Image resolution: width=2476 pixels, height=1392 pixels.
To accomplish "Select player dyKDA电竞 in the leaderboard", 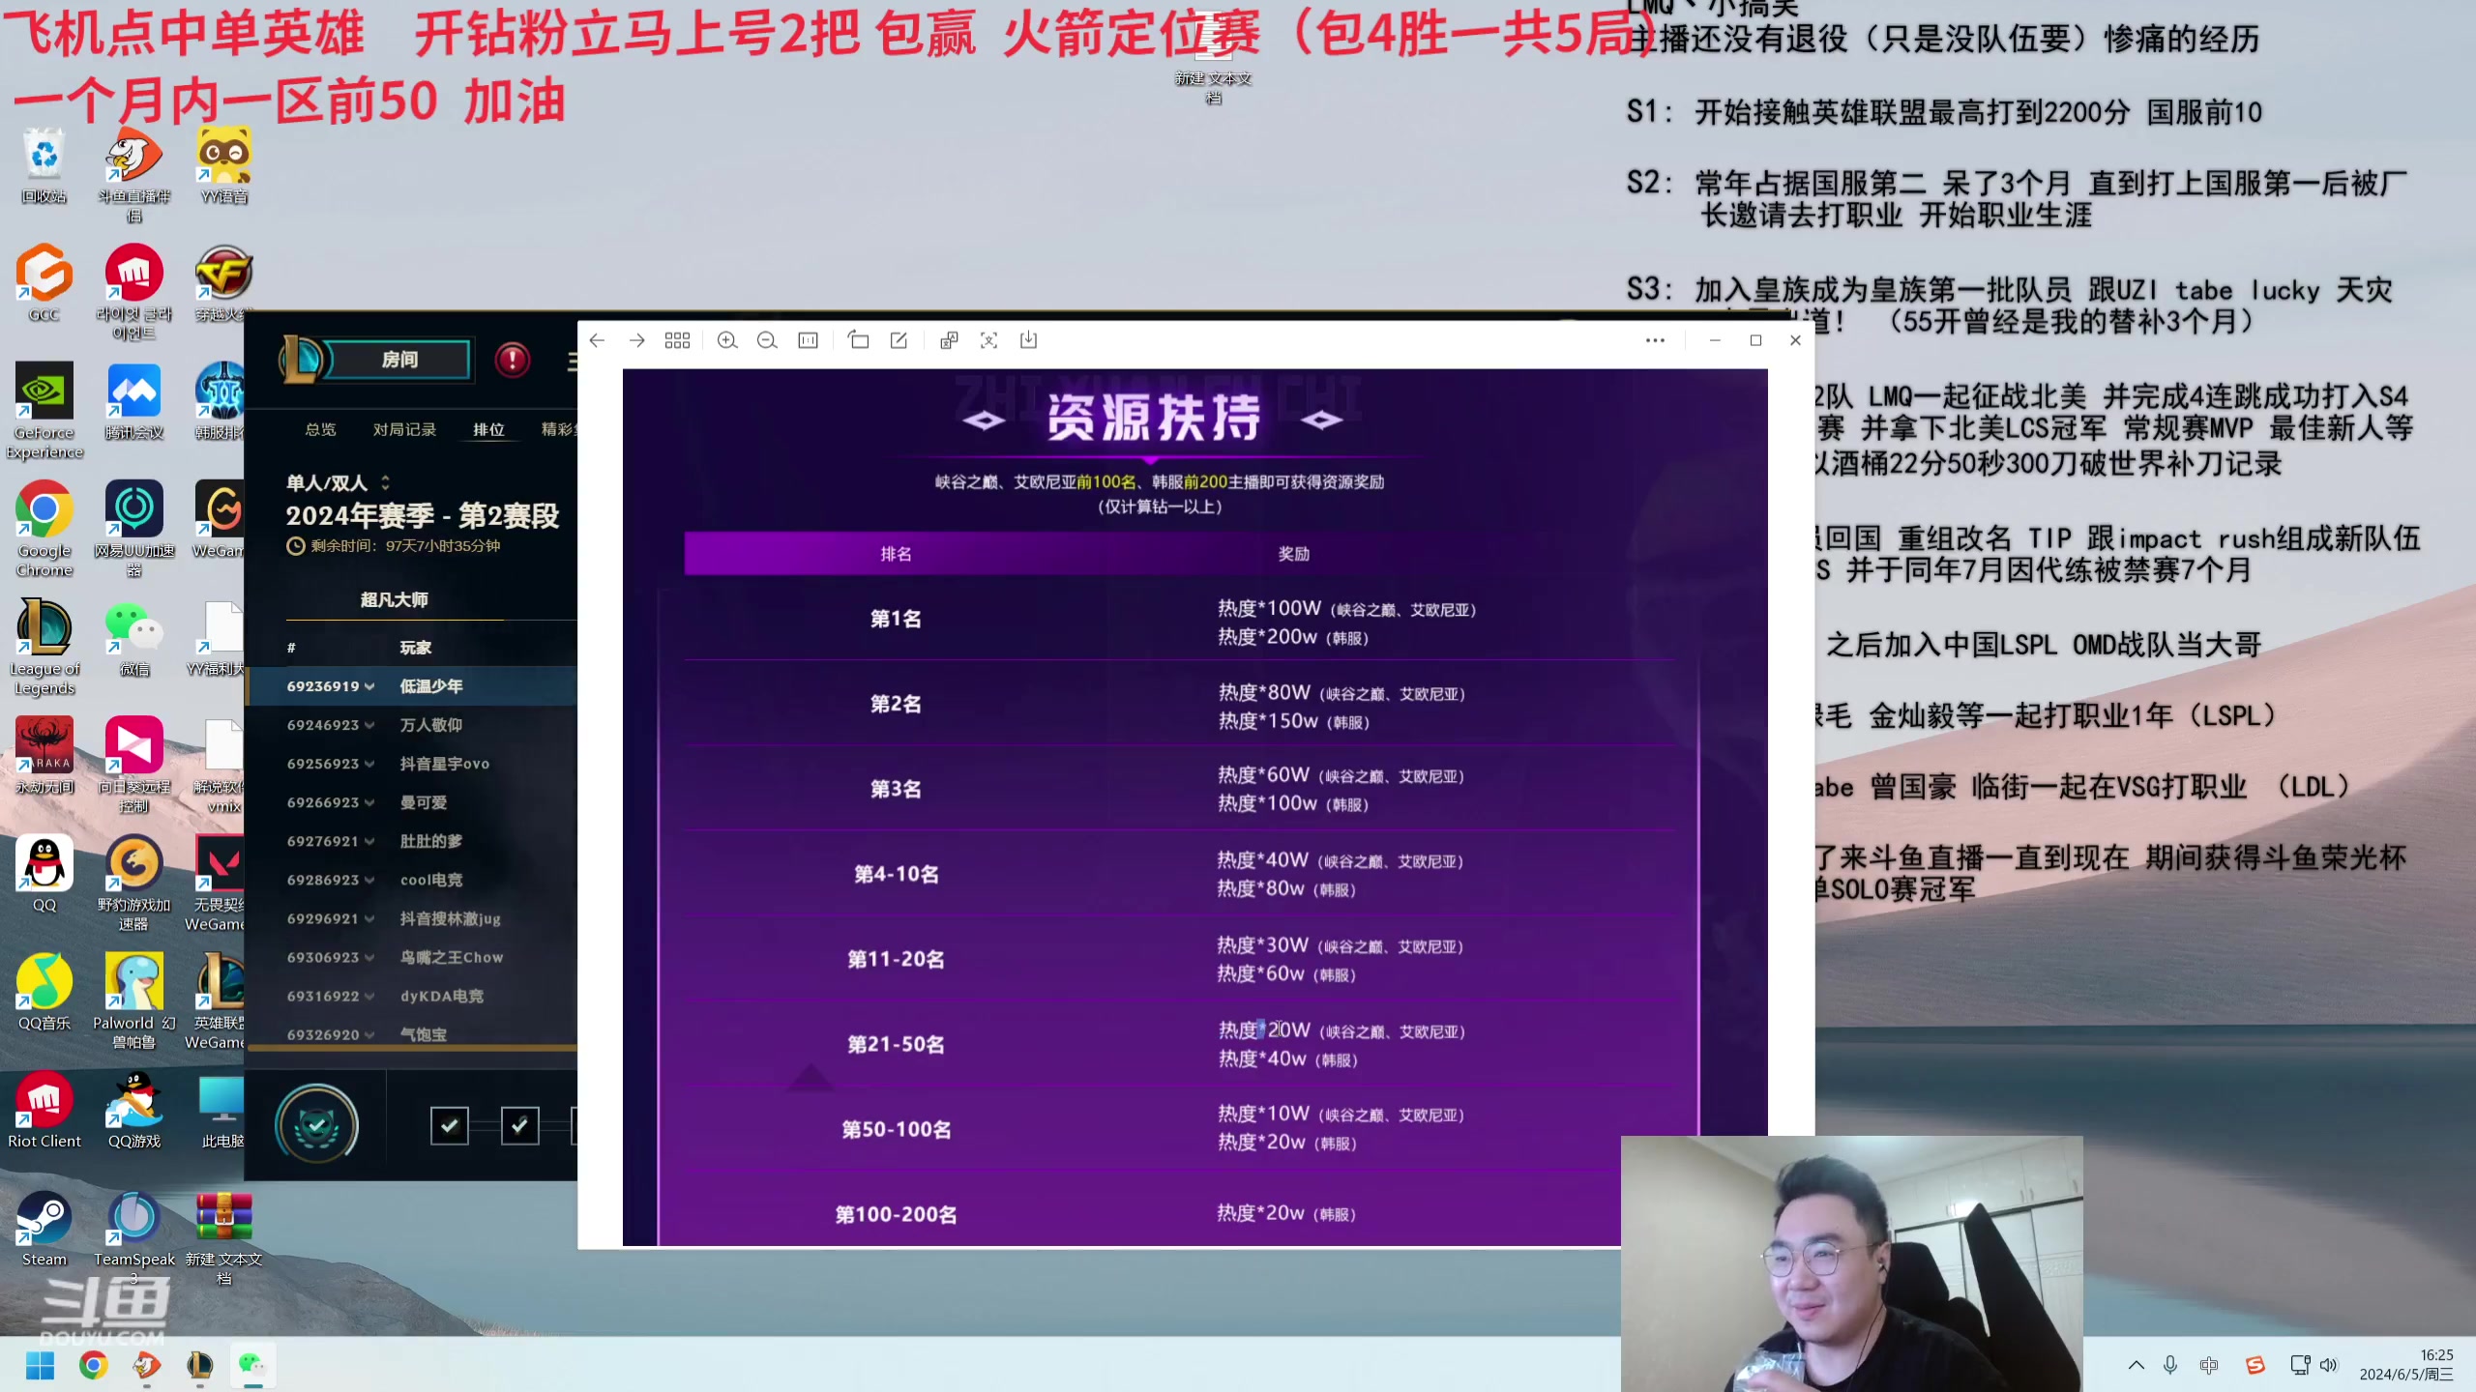I will click(442, 996).
